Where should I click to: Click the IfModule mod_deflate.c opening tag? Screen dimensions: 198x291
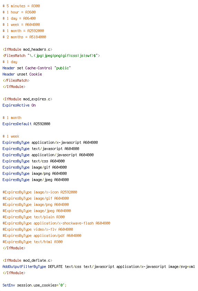[28, 260]
